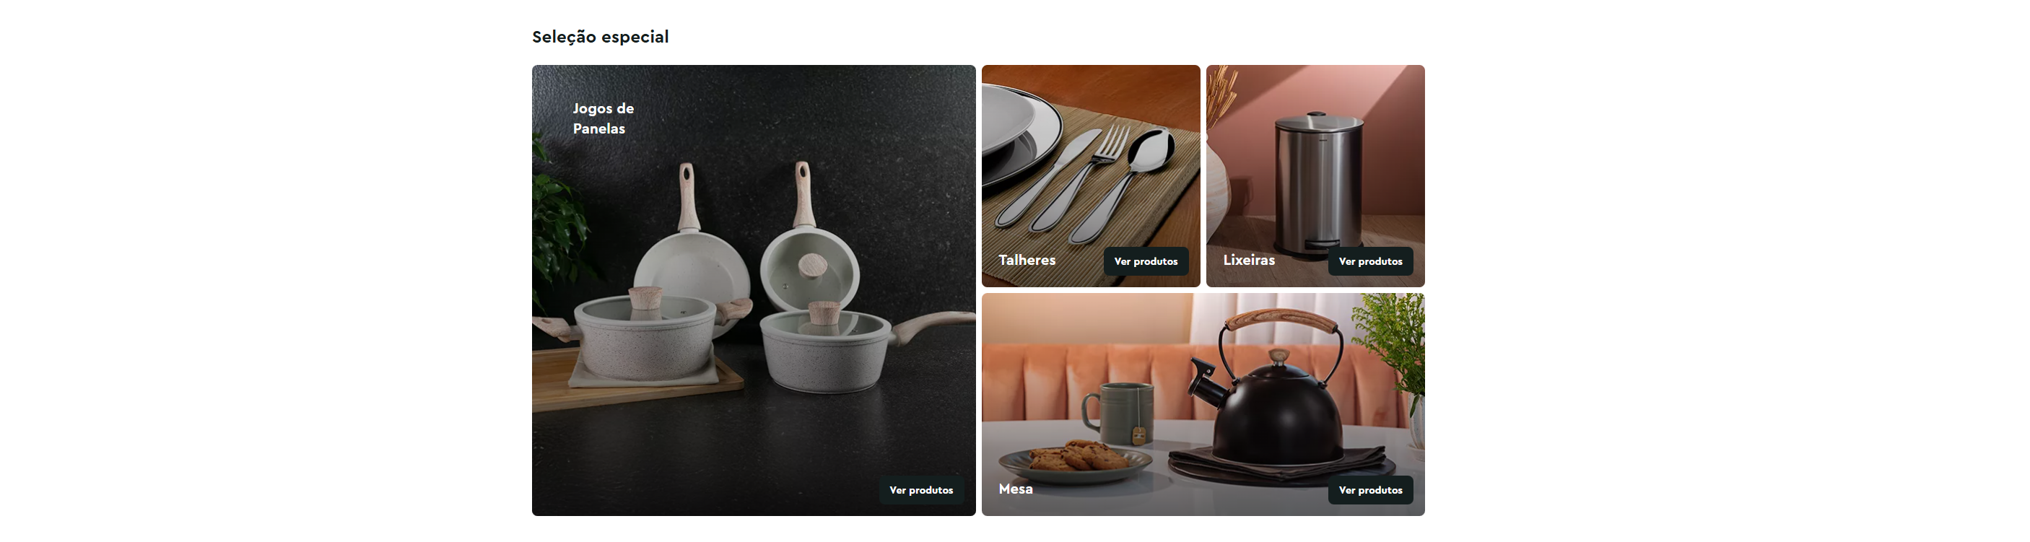Image resolution: width=2030 pixels, height=542 pixels.
Task: Open the Talheres category label
Action: pos(1027,260)
